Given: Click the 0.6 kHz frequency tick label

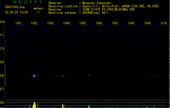Looking at the screenshot, I should click(2, 103).
